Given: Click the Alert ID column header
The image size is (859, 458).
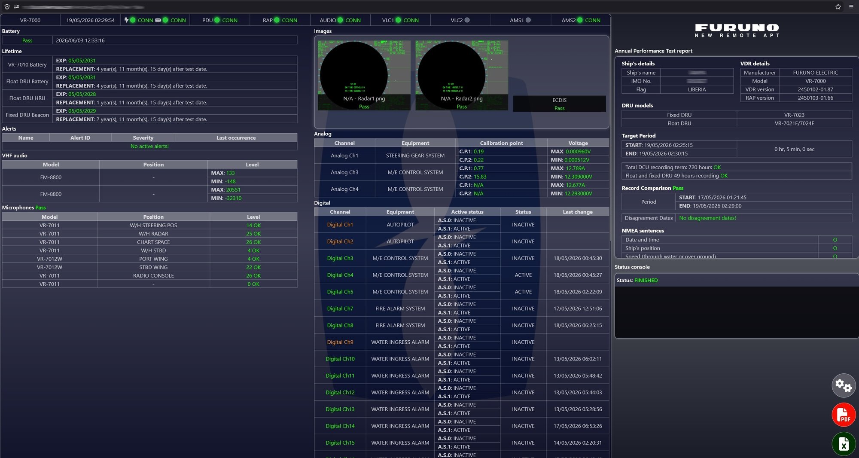Looking at the screenshot, I should (80, 138).
